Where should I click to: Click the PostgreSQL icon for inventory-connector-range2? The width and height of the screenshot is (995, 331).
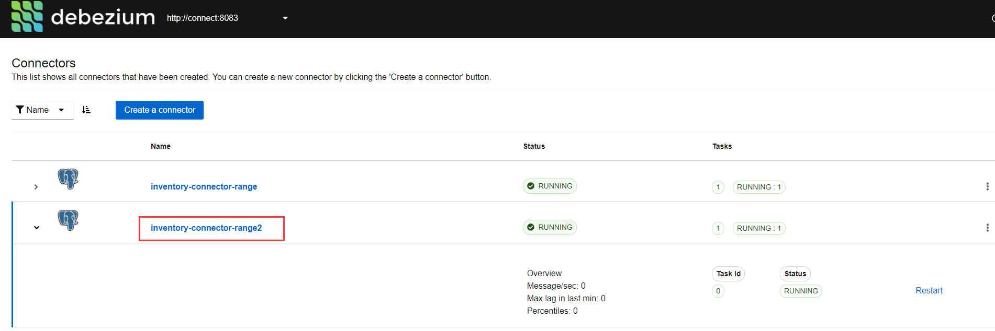[68, 220]
